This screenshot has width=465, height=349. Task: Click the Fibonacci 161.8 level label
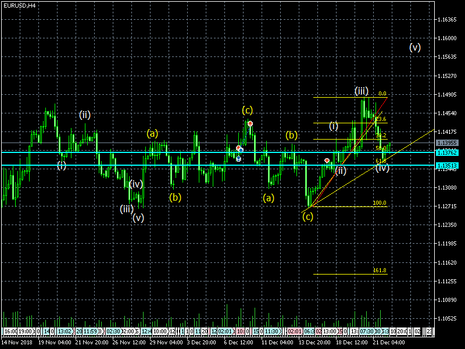click(x=379, y=270)
